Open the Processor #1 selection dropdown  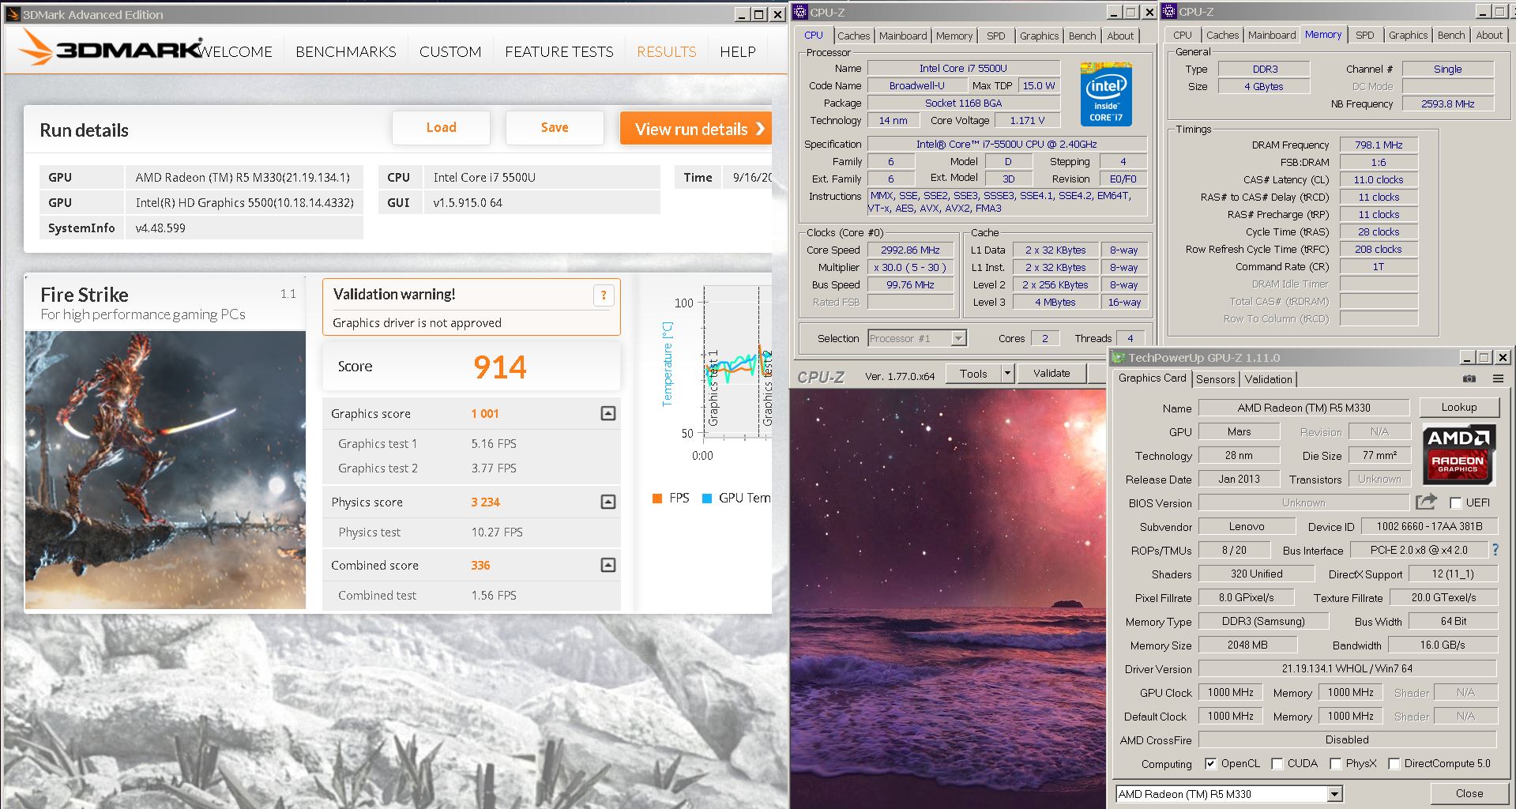(x=958, y=338)
